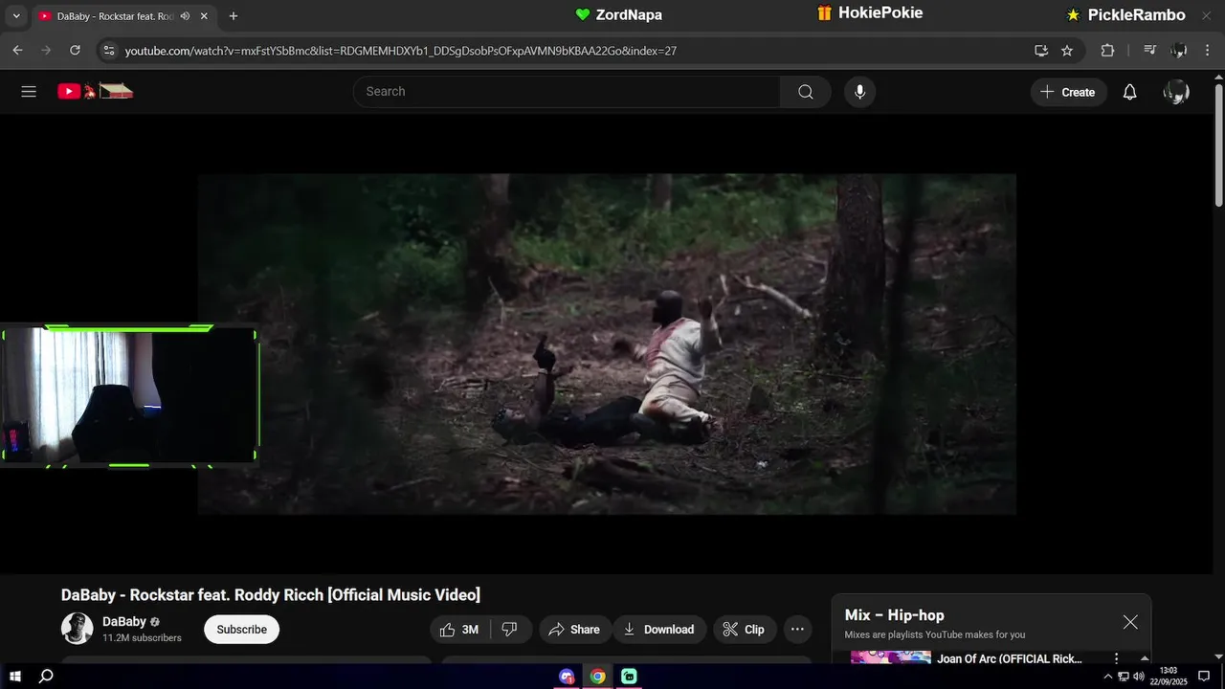Screen dimensions: 1225x689
Task: Create a clip with Clip button
Action: pyautogui.click(x=744, y=630)
